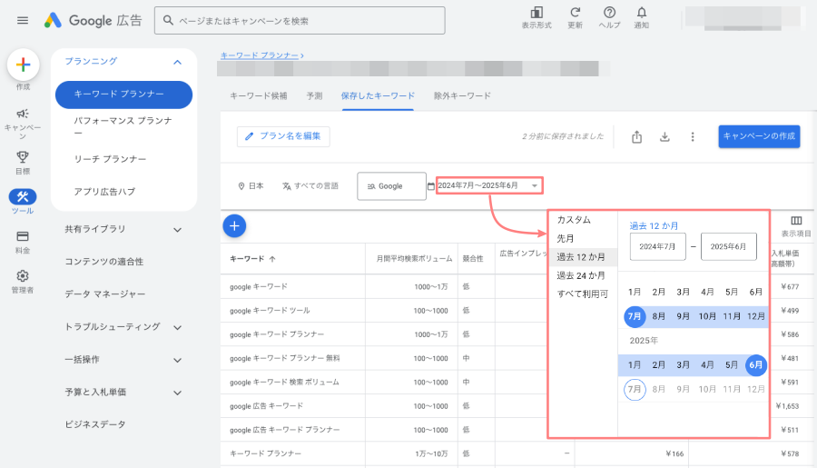817x468 pixels.
Task: Open リーチ プランナー in the sidebar
Action: 110,159
